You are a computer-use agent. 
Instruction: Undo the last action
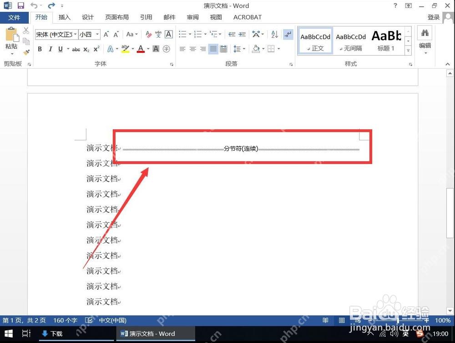[x=34, y=5]
